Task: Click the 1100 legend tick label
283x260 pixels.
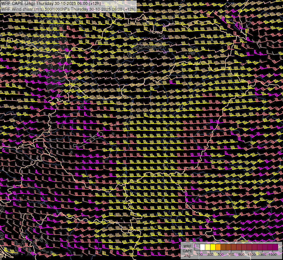Action: click(252, 255)
